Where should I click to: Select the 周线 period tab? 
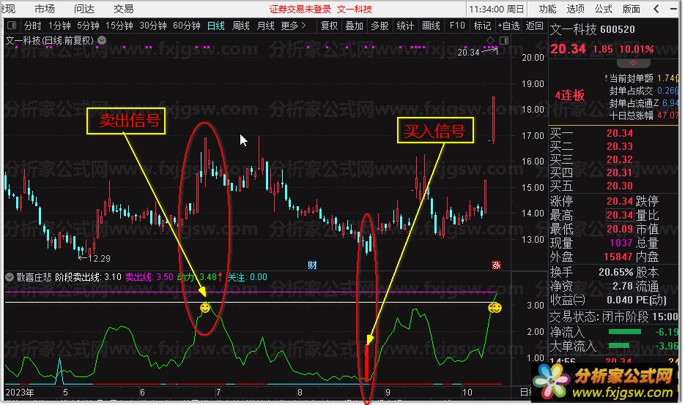pyautogui.click(x=241, y=26)
